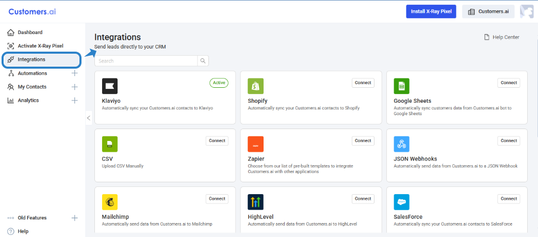Click the JSON Webhooks card title
The width and height of the screenshot is (538, 237).
415,159
